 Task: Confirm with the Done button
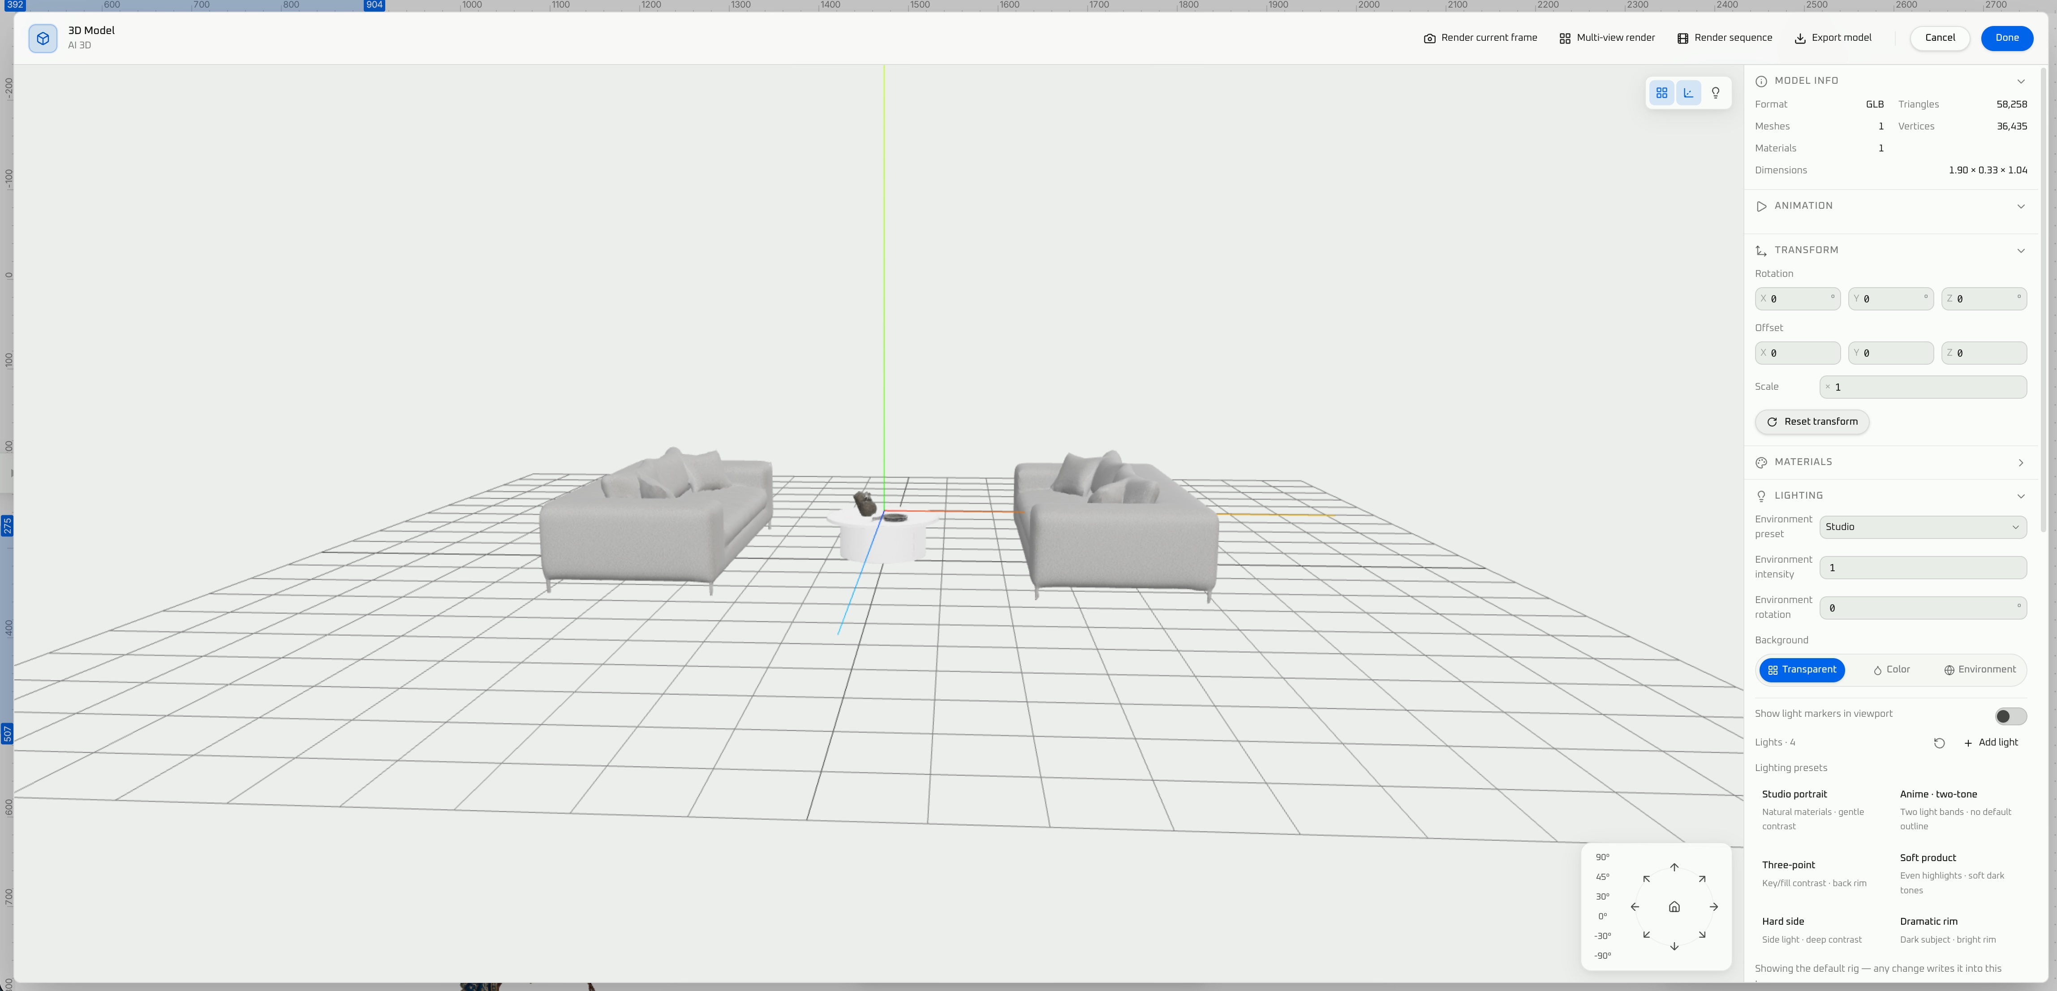pyautogui.click(x=2007, y=38)
